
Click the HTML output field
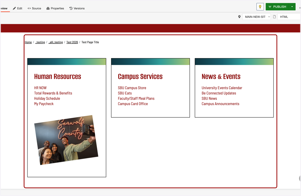[289, 17]
